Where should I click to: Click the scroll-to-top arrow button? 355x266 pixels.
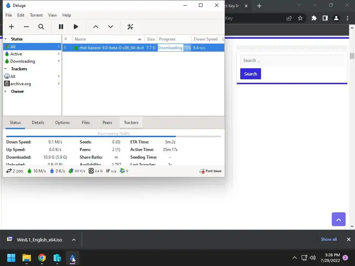[x=338, y=219]
